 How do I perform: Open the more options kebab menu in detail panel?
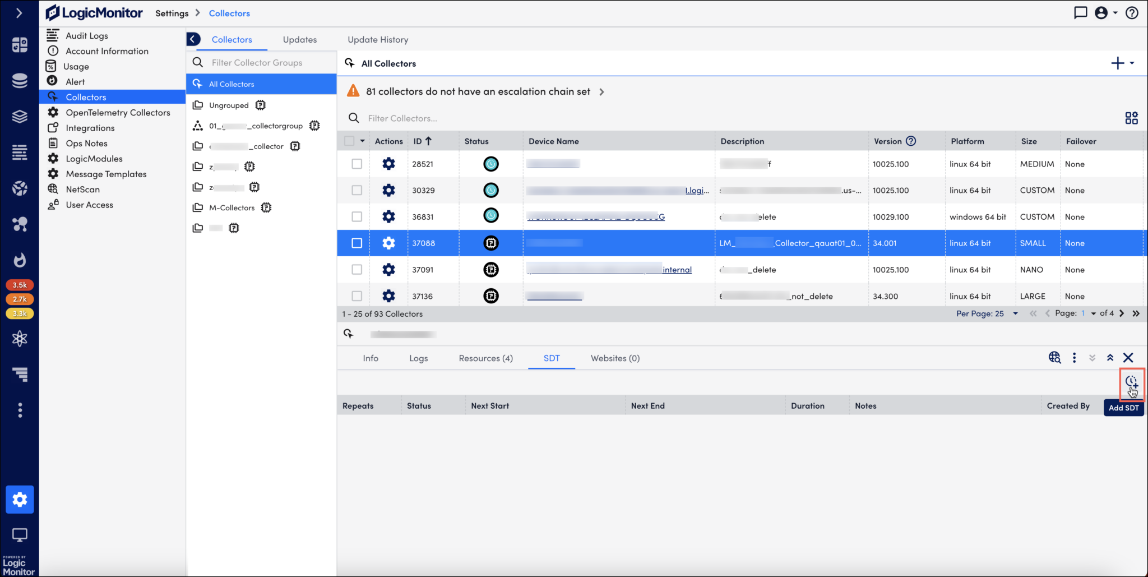click(x=1074, y=357)
